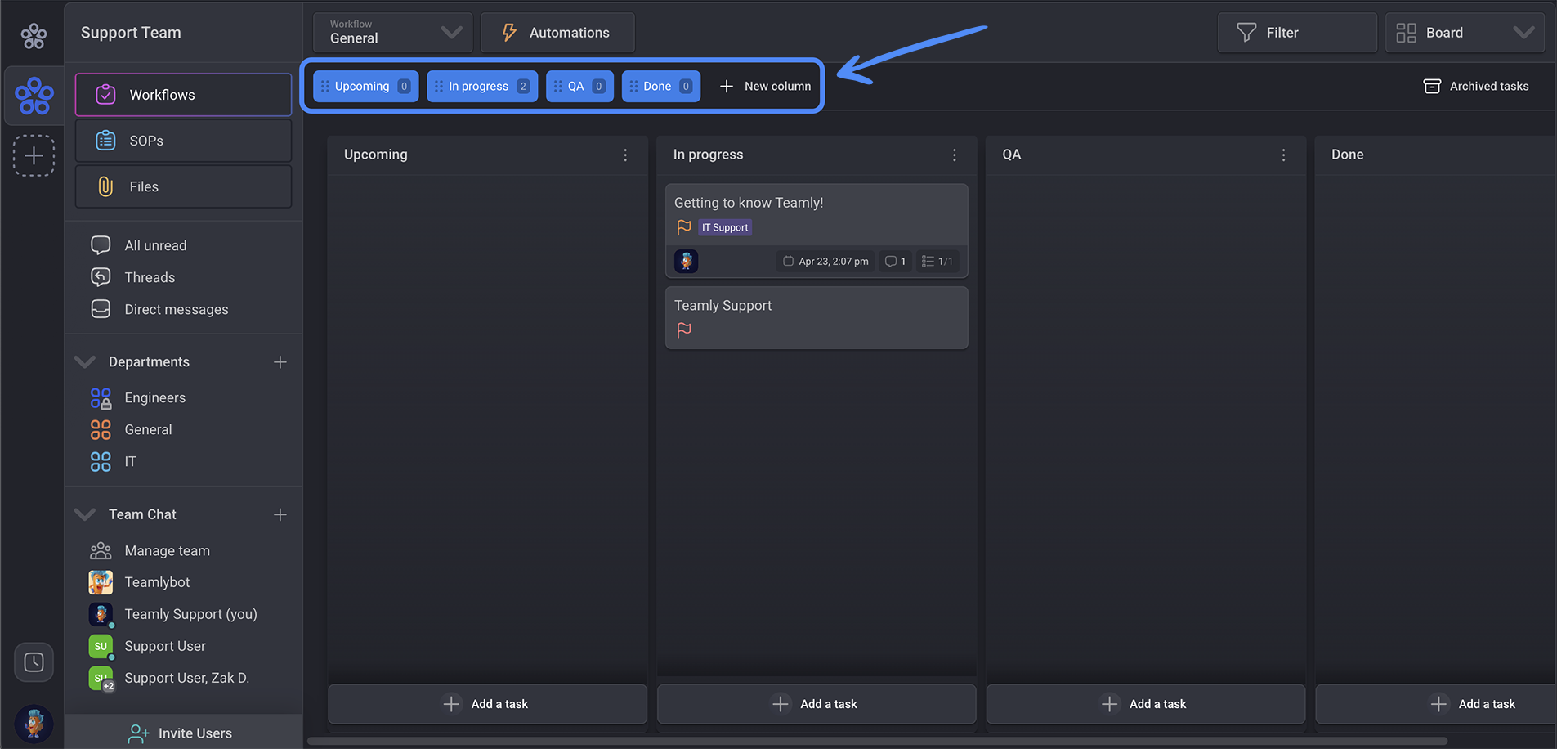Open comments count on Getting to know Teamly
Viewport: 1557px width, 749px height.
[895, 261]
